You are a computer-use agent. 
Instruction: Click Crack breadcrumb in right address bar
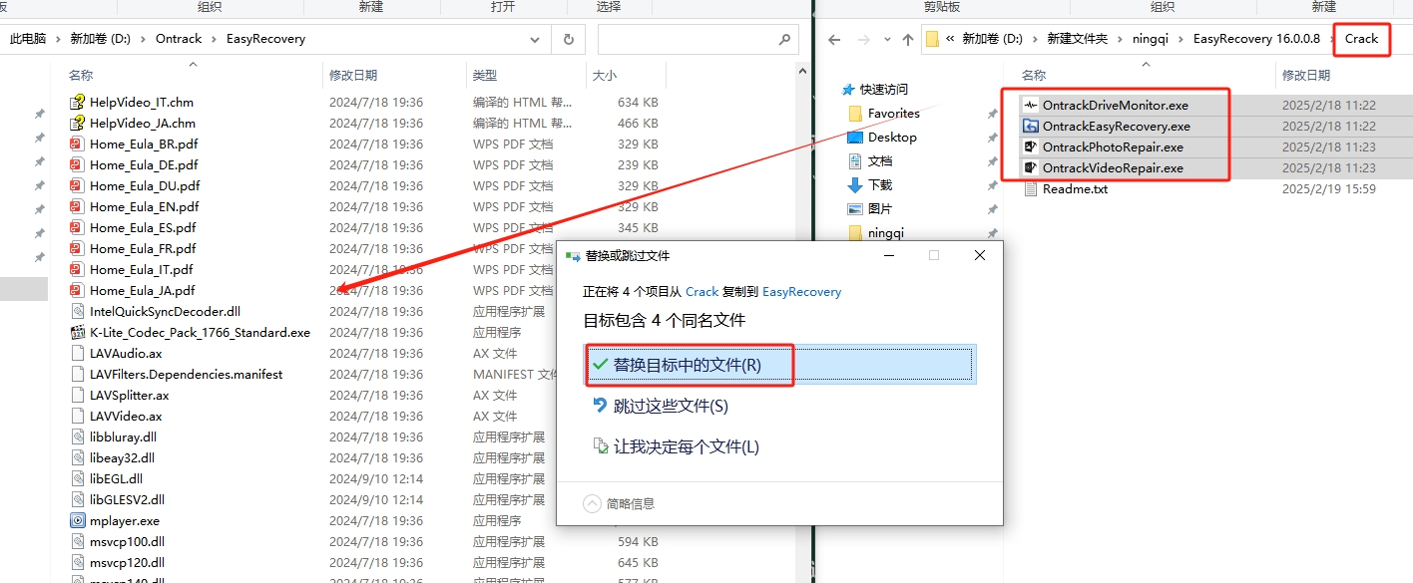coord(1361,39)
